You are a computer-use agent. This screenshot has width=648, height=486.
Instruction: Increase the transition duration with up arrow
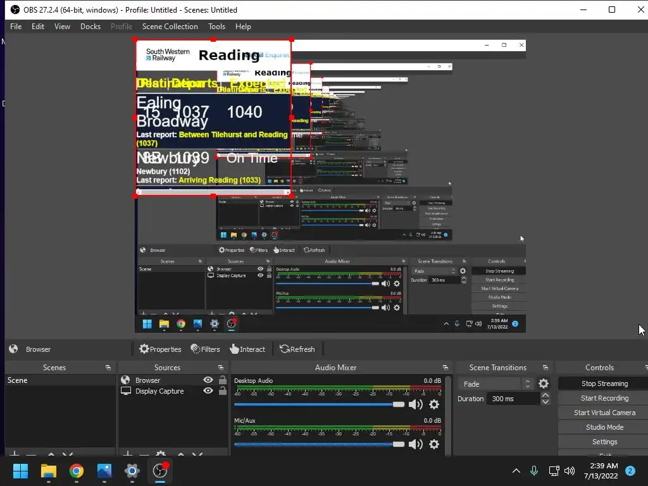(545, 396)
